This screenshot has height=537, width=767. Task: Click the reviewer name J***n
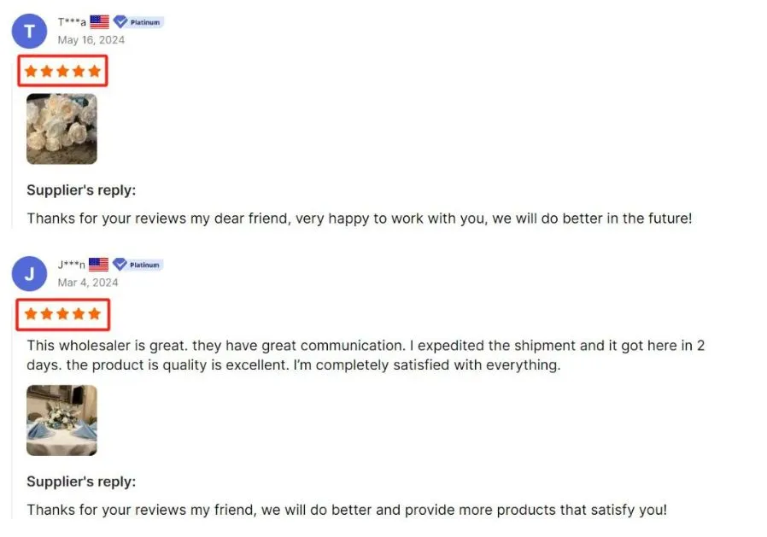click(72, 265)
